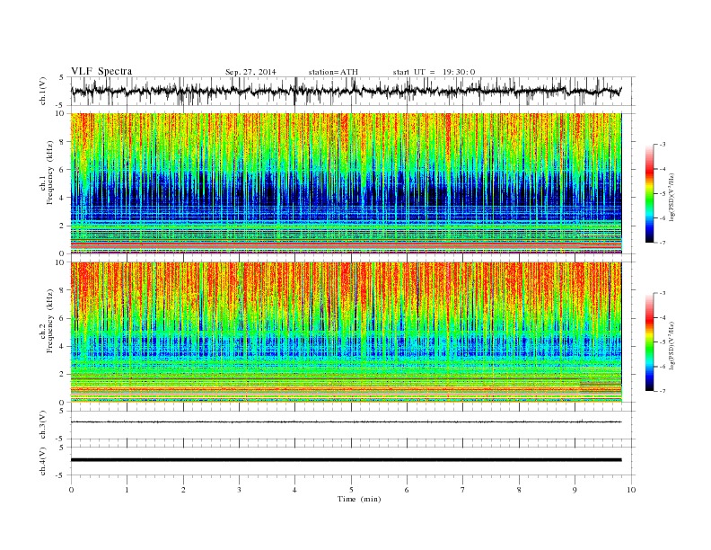Click the "0" minute tick label on time axis
The image size is (711, 550).
coord(71,490)
